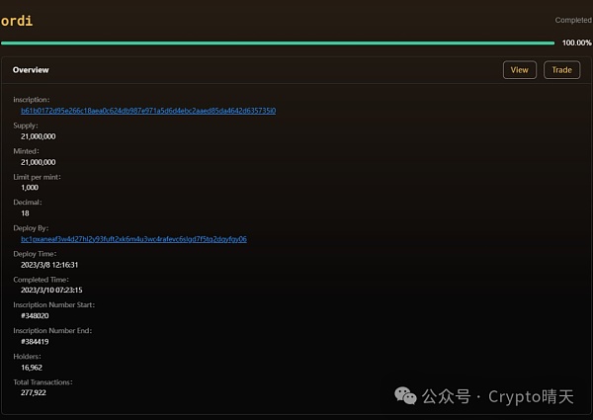
Task: Open the Deploy By address link
Action: tap(133, 239)
